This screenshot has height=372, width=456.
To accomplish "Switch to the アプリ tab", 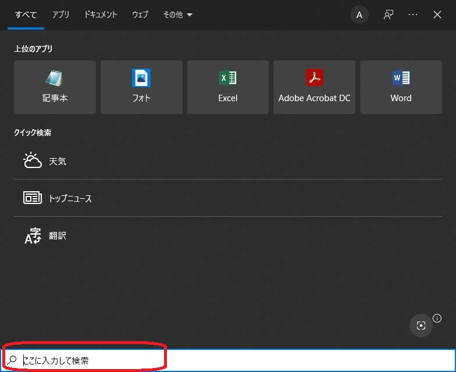I will pyautogui.click(x=60, y=15).
